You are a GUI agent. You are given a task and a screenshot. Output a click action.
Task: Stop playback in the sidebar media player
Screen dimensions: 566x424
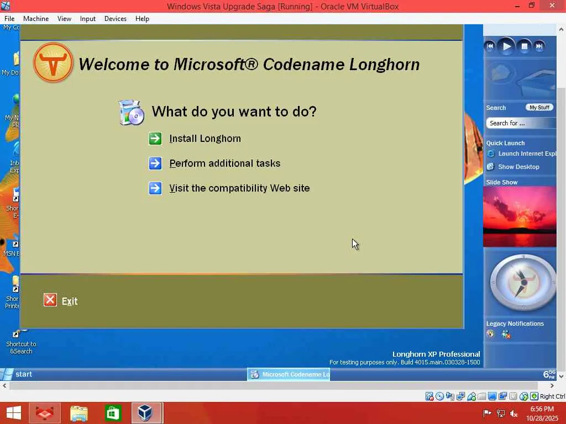(x=525, y=46)
